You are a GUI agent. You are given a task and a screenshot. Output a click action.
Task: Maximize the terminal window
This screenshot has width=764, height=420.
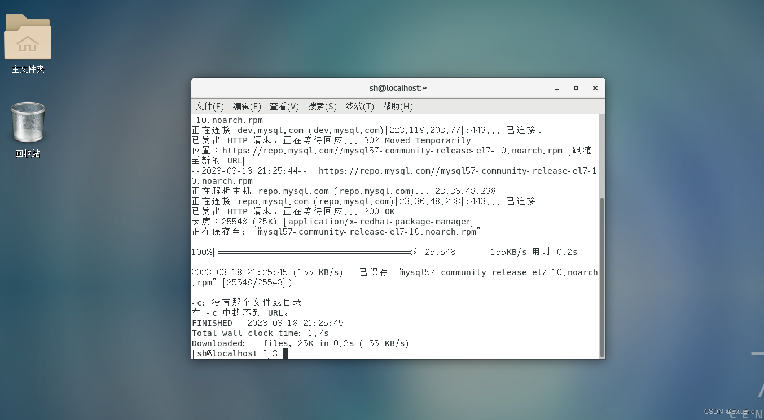[x=576, y=88]
